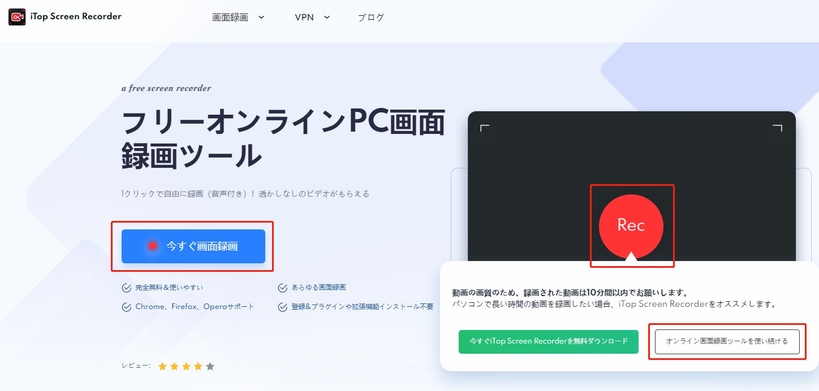Expand the 画面録画 dropdown chevron

pyautogui.click(x=261, y=17)
